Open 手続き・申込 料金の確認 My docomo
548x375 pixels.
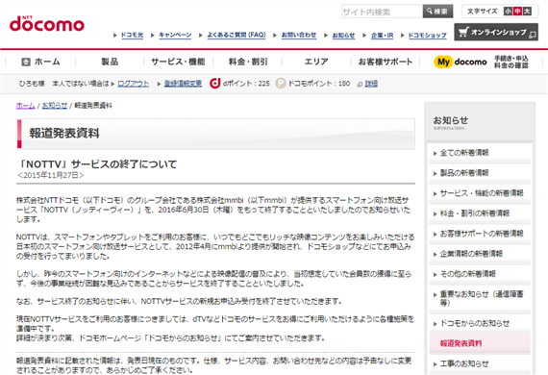pyautogui.click(x=511, y=62)
